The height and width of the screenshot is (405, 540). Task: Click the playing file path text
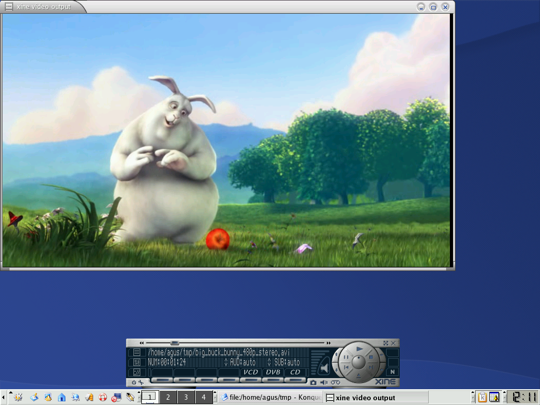point(219,352)
